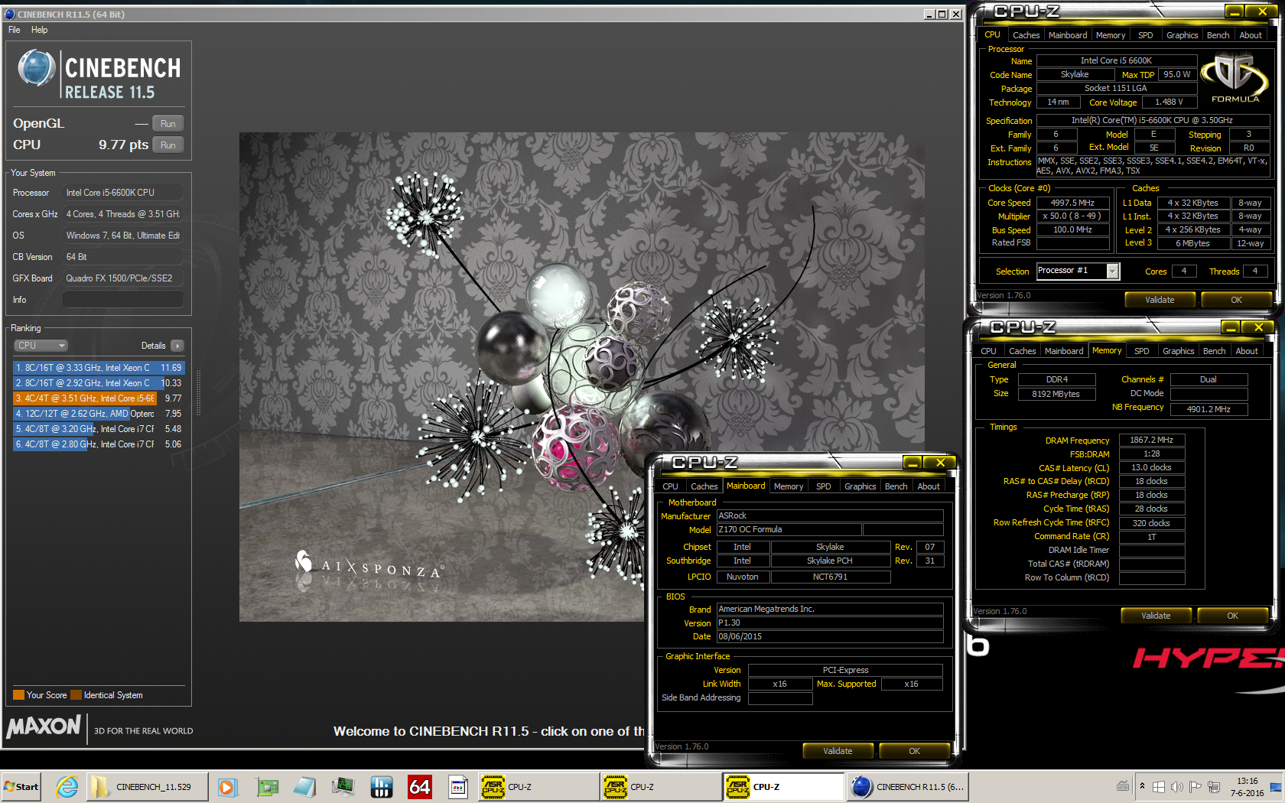Switch to the first CPU-Z taskbar button

pos(539,786)
